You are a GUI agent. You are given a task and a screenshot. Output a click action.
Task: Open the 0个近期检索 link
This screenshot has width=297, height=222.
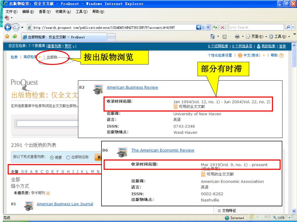click(218, 46)
